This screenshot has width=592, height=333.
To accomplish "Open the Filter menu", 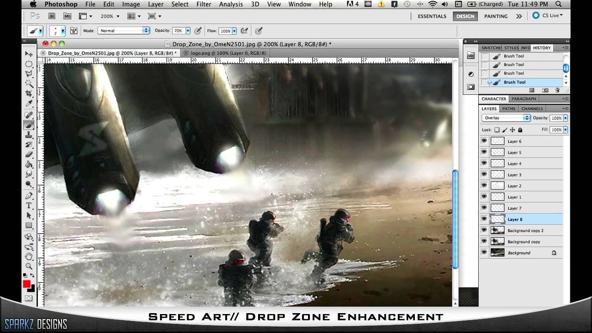I will 204,4.
